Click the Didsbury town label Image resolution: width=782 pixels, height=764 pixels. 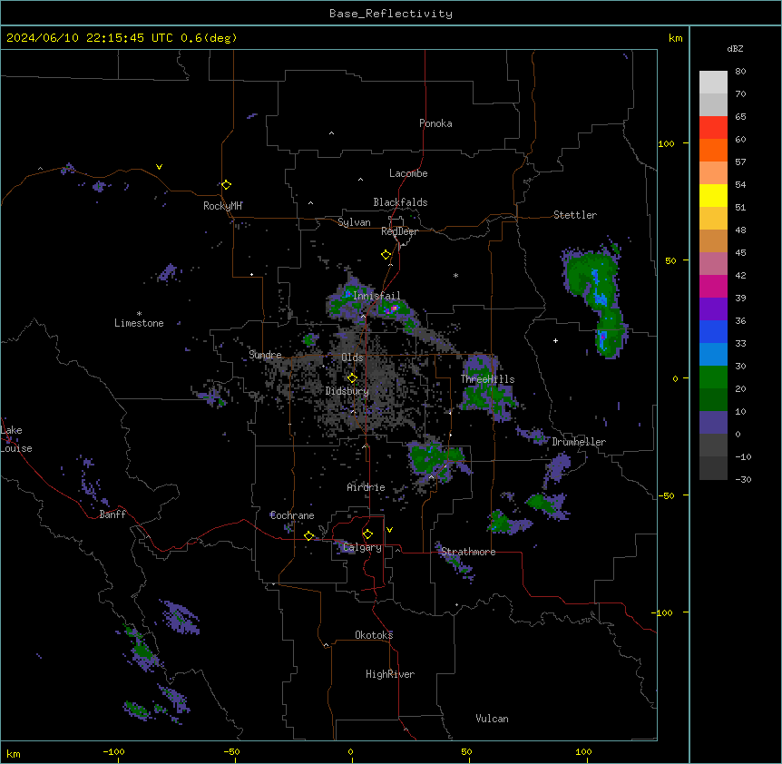(347, 391)
